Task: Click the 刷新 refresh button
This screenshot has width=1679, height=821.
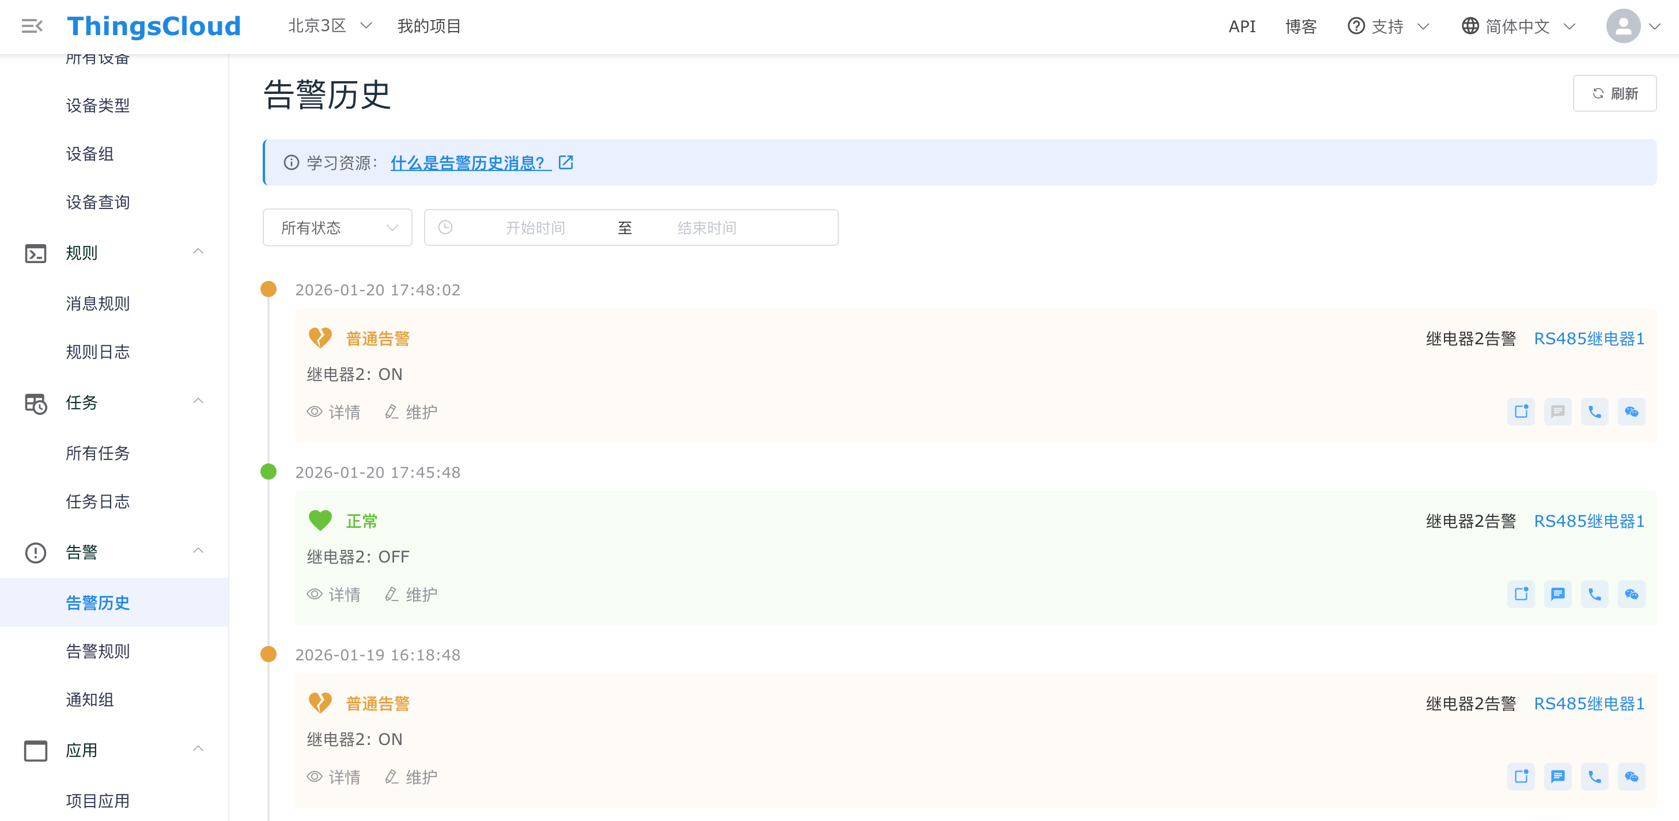Action: point(1614,93)
